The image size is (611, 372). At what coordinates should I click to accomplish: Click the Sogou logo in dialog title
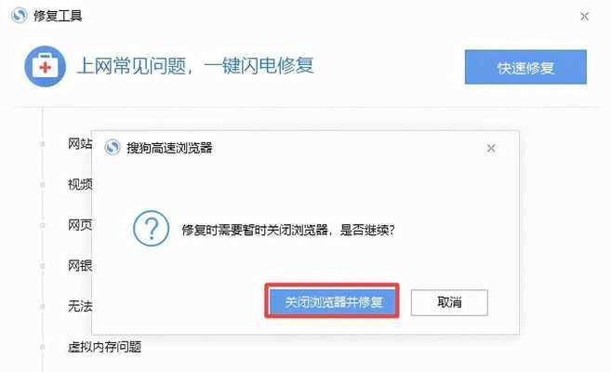point(113,148)
